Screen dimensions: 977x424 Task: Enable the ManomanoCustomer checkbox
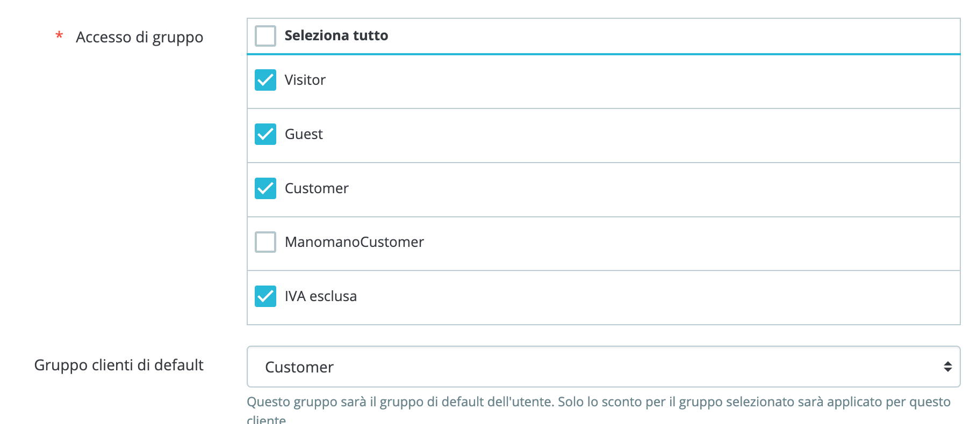(265, 242)
